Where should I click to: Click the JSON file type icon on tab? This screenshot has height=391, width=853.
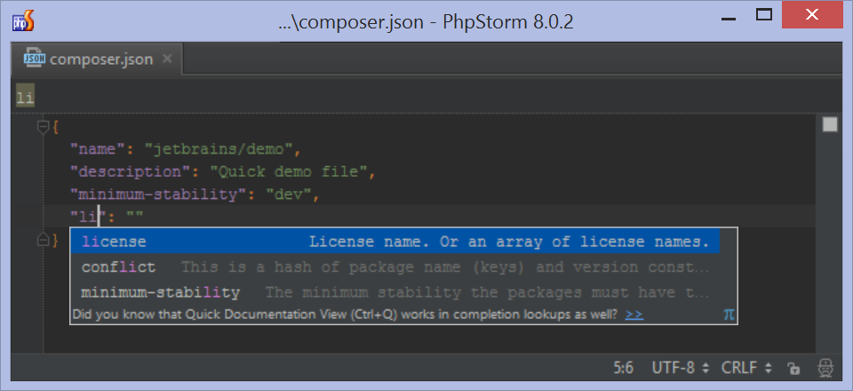(x=35, y=59)
